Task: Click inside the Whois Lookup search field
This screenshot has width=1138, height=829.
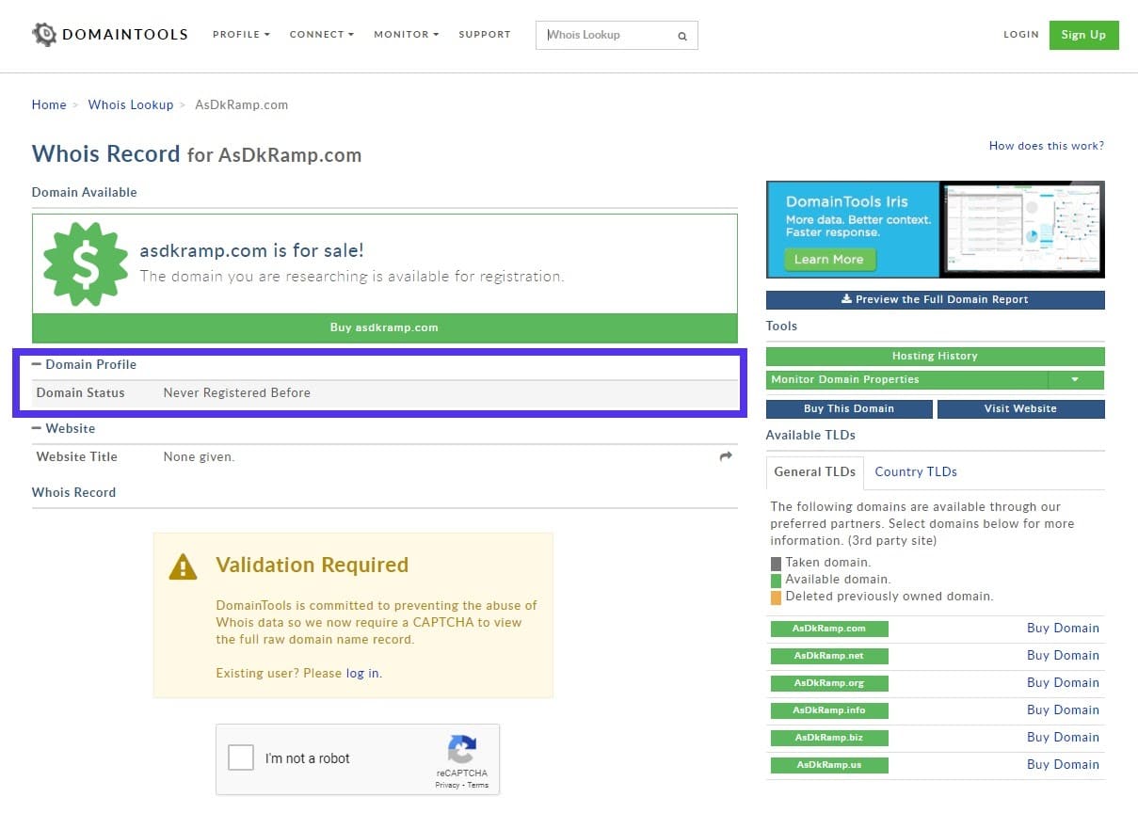Action: (x=602, y=35)
